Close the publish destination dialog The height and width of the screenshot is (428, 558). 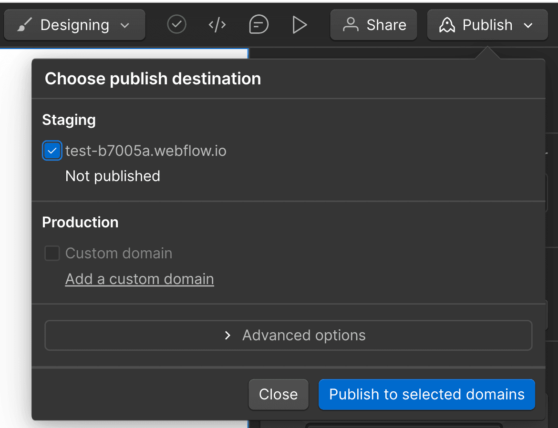pyautogui.click(x=279, y=394)
